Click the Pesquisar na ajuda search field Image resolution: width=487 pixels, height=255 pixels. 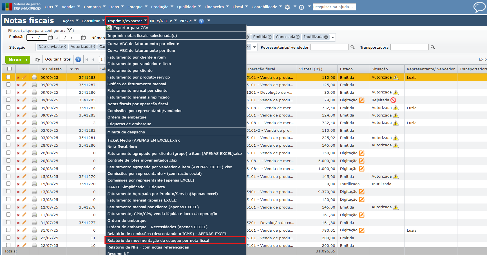[334, 7]
